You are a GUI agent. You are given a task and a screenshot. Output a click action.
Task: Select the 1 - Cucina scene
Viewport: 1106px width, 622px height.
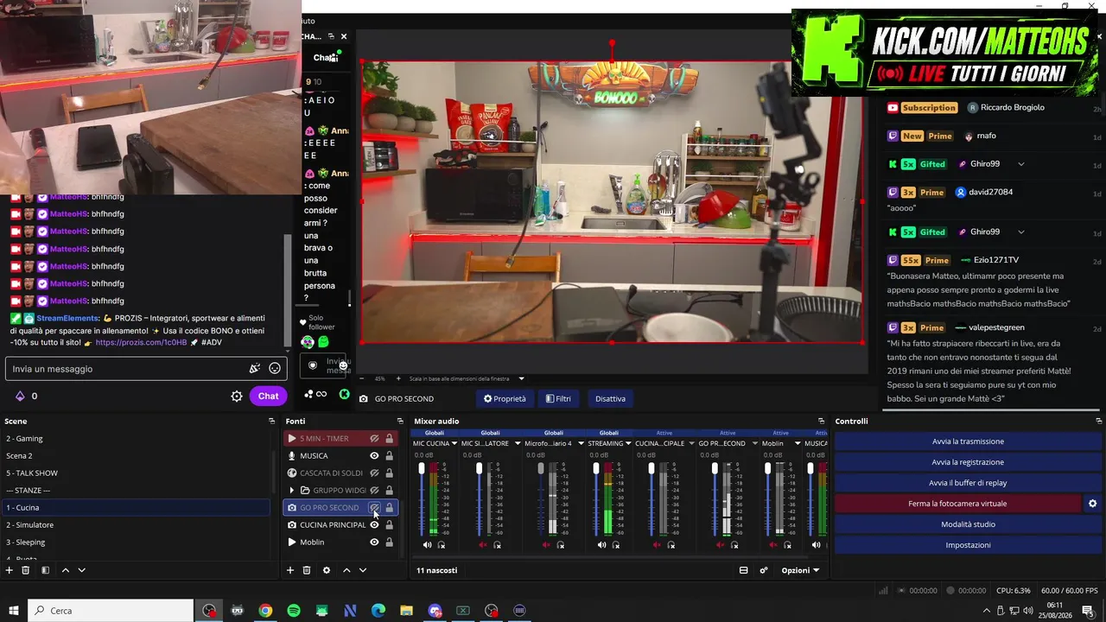click(137, 508)
